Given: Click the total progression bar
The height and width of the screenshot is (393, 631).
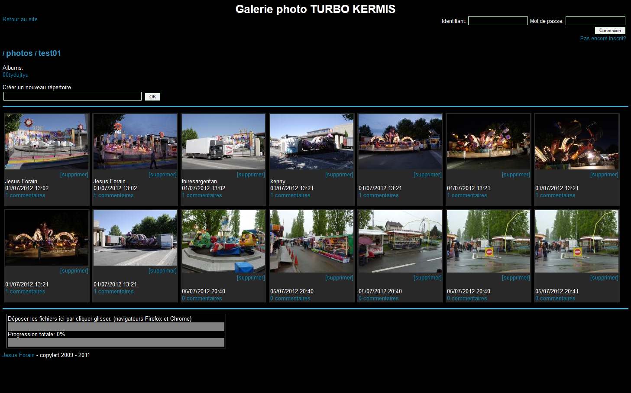Looking at the screenshot, I should click(x=116, y=342).
